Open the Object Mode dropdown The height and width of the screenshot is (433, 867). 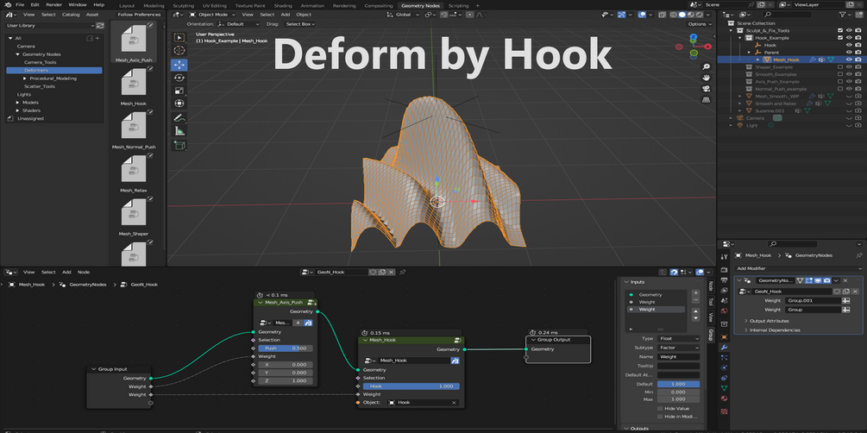pos(211,15)
